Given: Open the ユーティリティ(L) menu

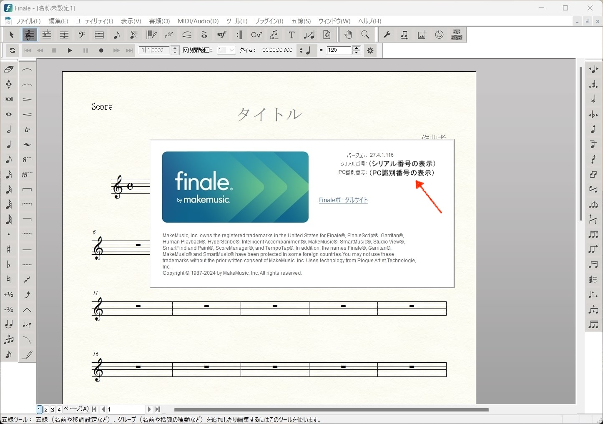Looking at the screenshot, I should pos(94,21).
